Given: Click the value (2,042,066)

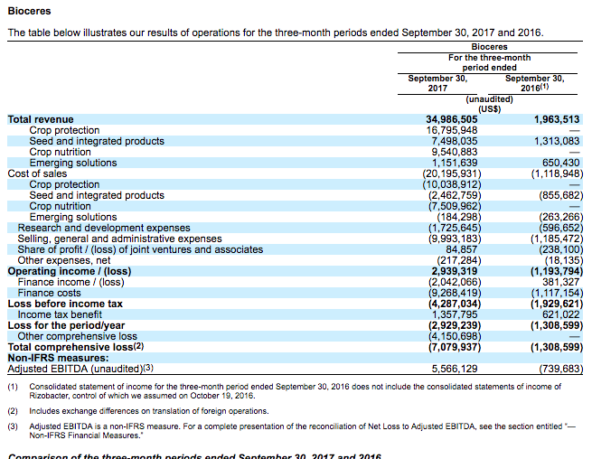Looking at the screenshot, I should (x=455, y=282).
